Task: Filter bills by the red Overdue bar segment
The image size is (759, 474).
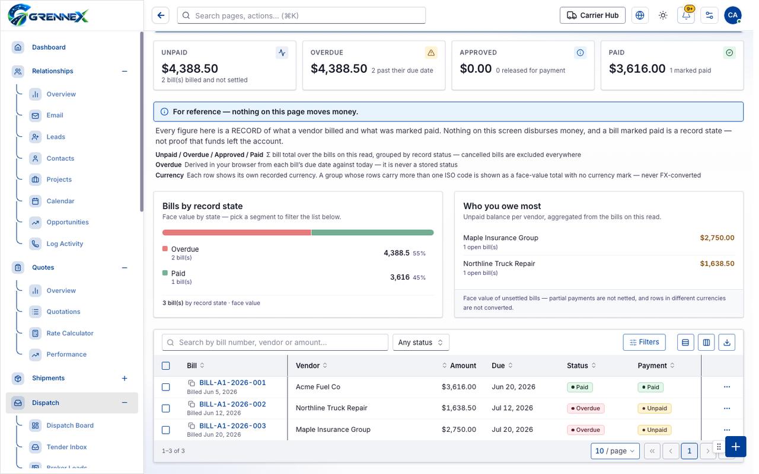Action: click(237, 233)
